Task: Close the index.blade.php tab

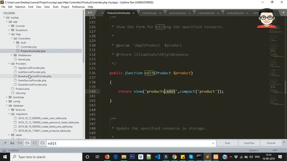Action: (218, 13)
